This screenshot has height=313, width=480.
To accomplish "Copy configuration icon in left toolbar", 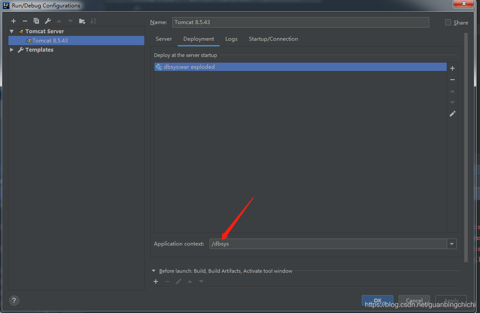I will click(x=36, y=21).
